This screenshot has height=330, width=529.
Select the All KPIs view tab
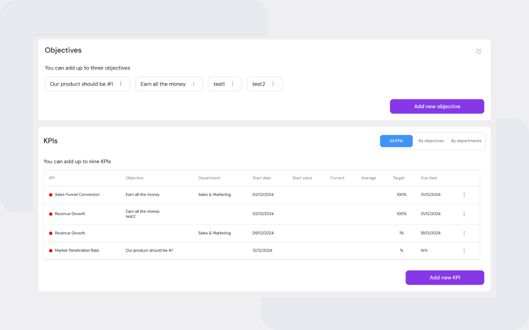coord(396,141)
